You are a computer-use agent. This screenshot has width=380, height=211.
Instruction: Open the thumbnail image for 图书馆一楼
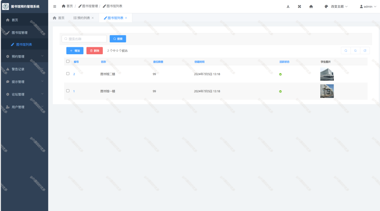pos(327,91)
